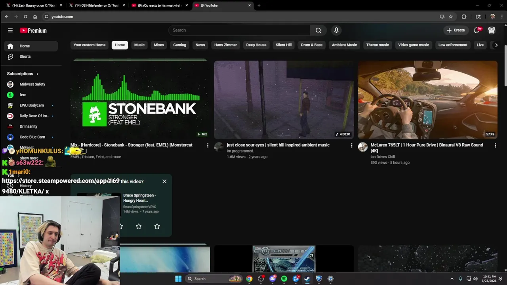Image resolution: width=507 pixels, height=285 pixels.
Task: Click the search magnifier button
Action: pos(318,30)
